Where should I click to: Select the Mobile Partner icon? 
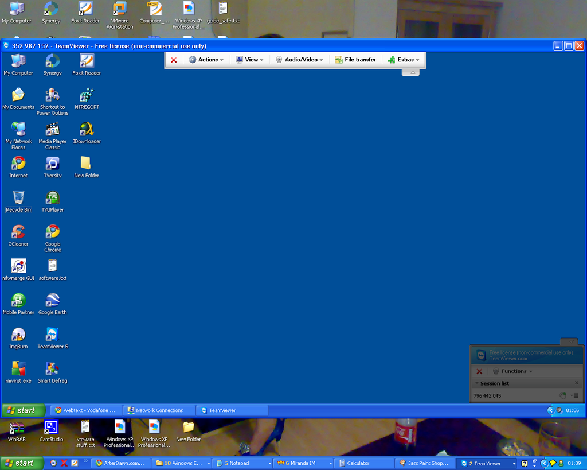coord(18,304)
